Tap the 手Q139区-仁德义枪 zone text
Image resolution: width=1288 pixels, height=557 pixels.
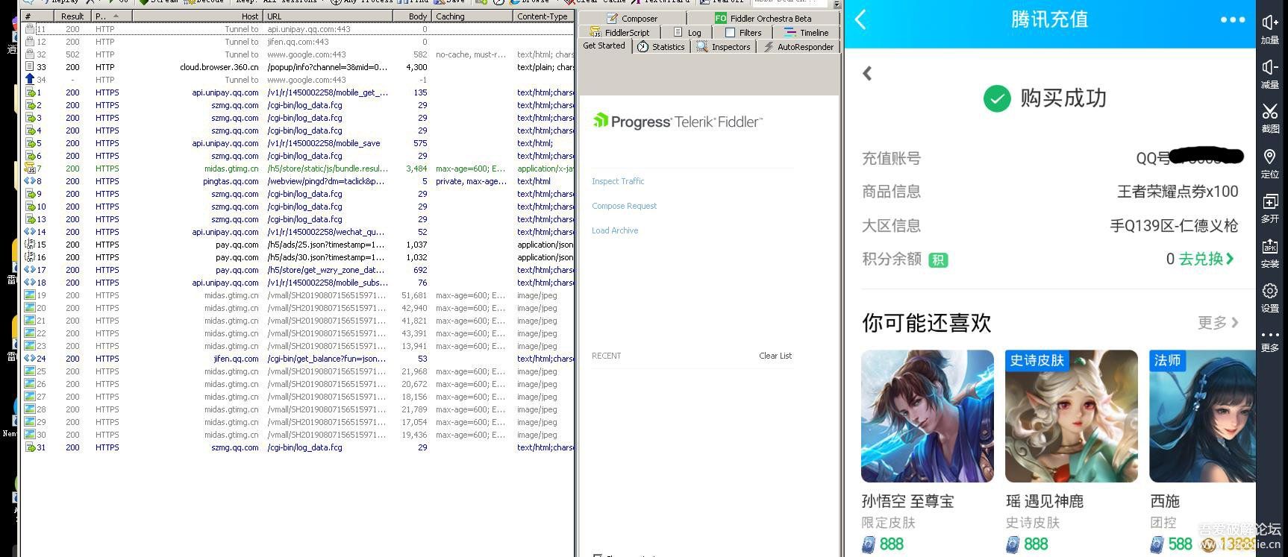coord(1174,225)
